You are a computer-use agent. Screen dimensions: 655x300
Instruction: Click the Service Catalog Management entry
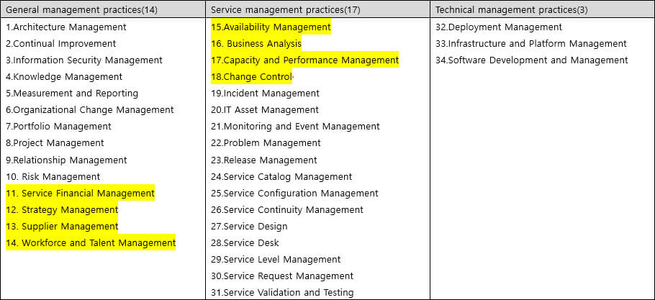click(281, 177)
